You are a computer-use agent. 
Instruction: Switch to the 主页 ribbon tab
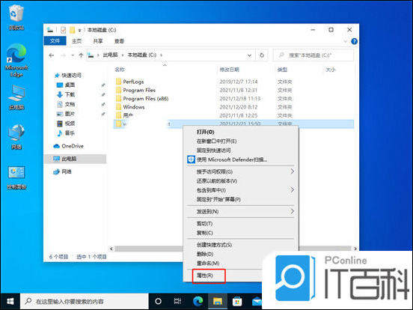coord(76,41)
